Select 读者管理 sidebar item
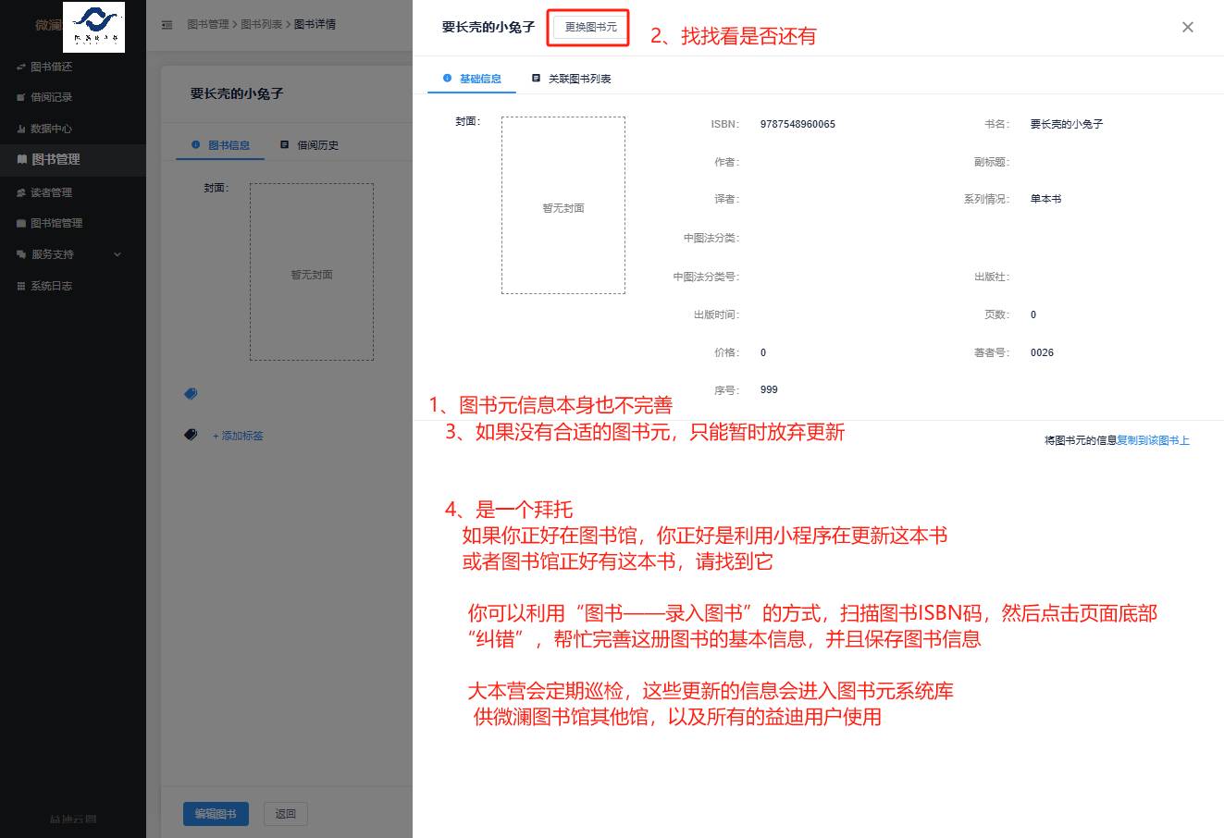Screen dimensions: 1224x838 coord(51,192)
